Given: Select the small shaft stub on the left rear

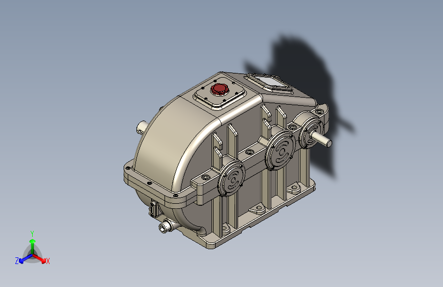Looking at the screenshot, I should (x=142, y=127).
